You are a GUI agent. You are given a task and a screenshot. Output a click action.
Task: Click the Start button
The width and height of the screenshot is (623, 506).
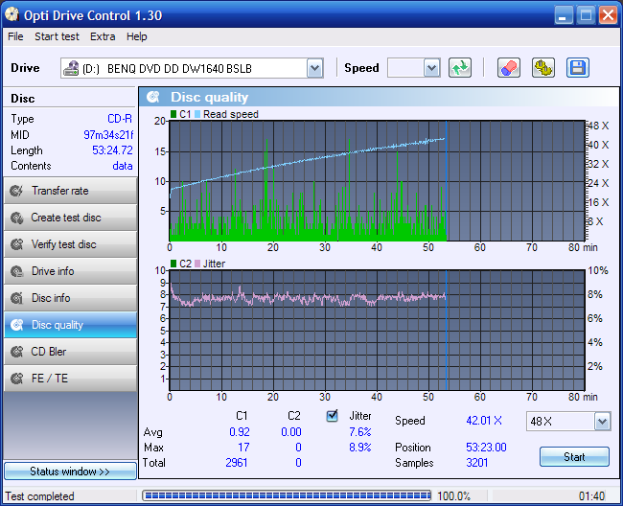[574, 457]
